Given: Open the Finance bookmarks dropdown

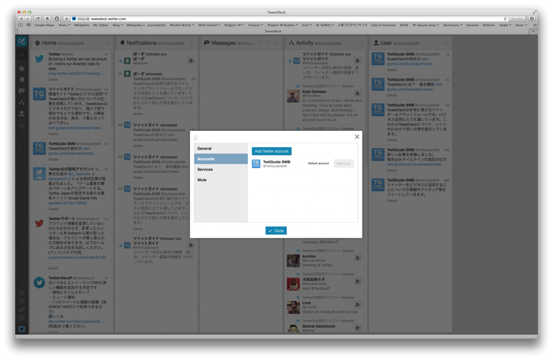Looking at the screenshot, I should 255,25.
